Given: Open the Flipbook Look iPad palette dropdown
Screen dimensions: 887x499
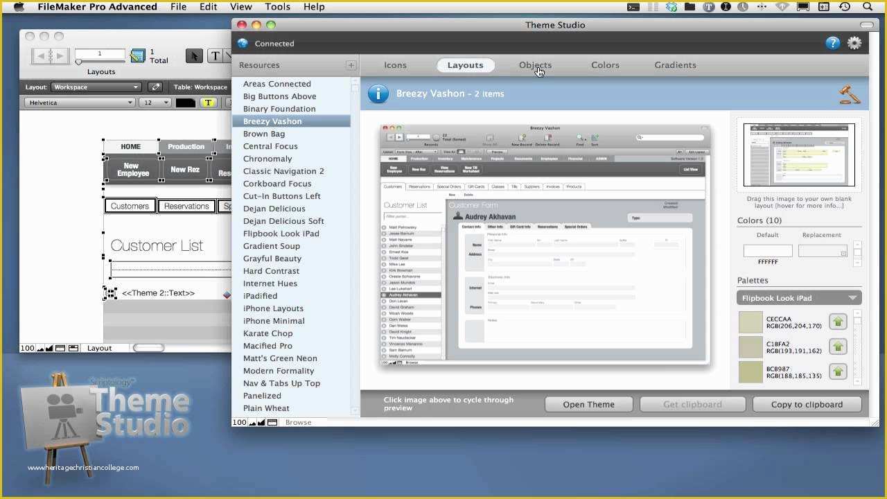Looking at the screenshot, I should tap(799, 298).
